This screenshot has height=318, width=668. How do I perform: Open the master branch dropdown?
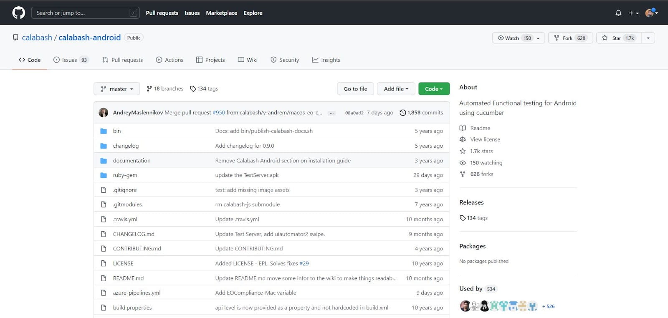116,89
